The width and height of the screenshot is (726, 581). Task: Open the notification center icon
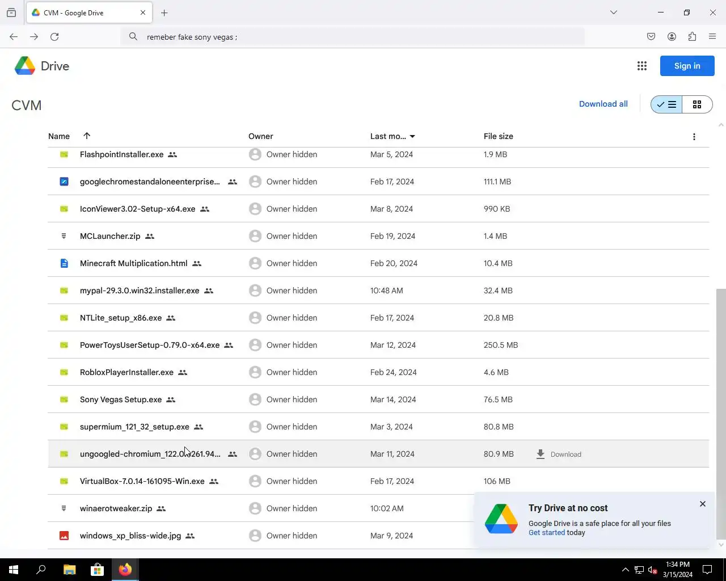point(707,570)
